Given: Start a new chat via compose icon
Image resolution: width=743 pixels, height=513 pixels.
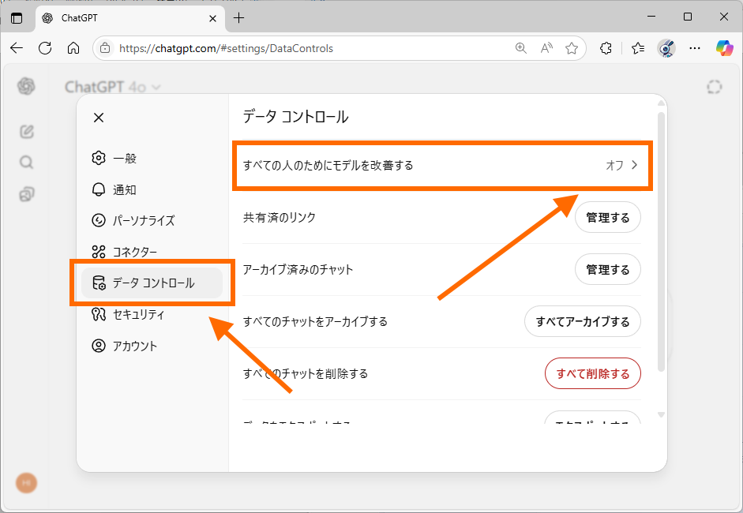Looking at the screenshot, I should point(27,131).
